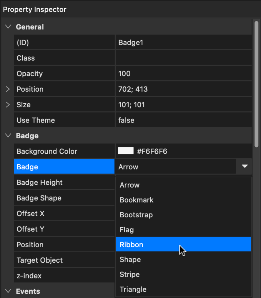Screen dimensions: 261x298
Task: Select Arrow in the dropdown list
Action: (x=183, y=185)
